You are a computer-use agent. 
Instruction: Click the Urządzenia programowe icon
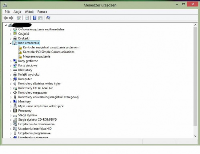[15, 133]
